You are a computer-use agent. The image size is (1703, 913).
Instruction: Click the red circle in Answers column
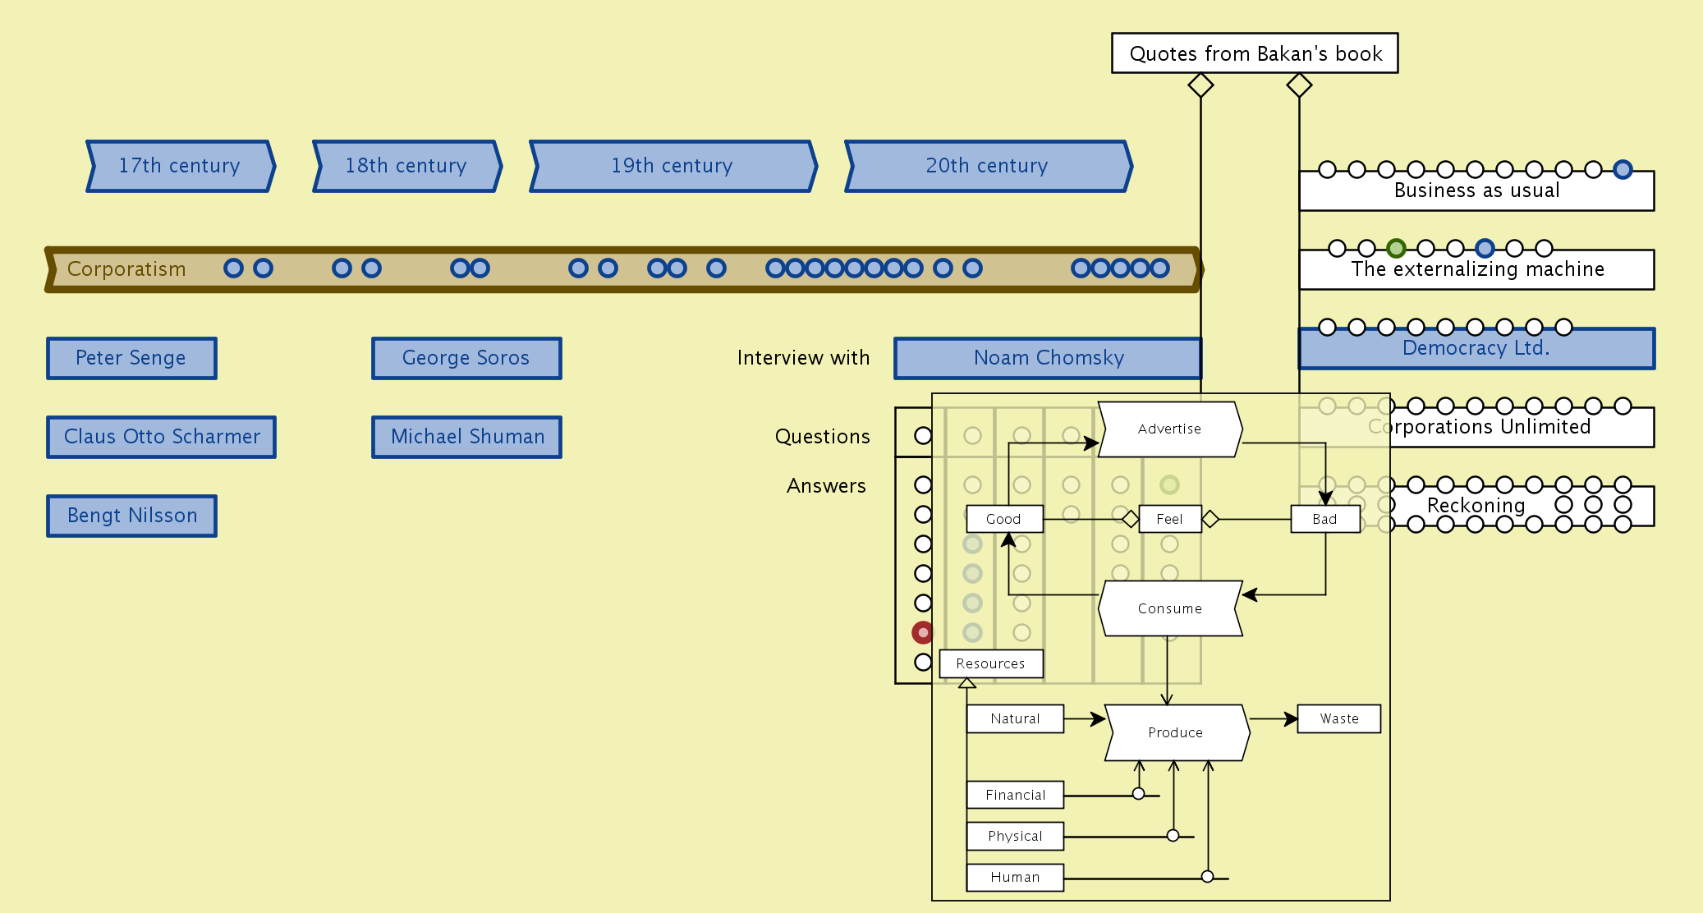tap(923, 632)
